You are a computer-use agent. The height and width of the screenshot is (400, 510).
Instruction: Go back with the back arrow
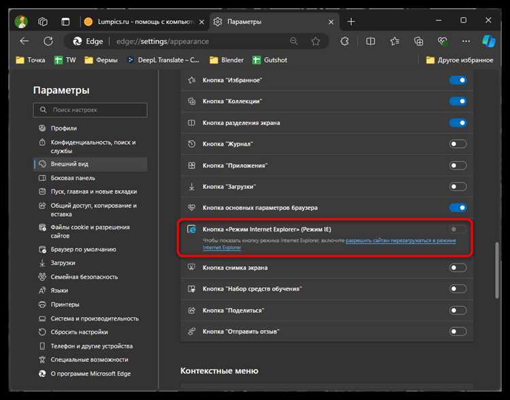pyautogui.click(x=24, y=41)
